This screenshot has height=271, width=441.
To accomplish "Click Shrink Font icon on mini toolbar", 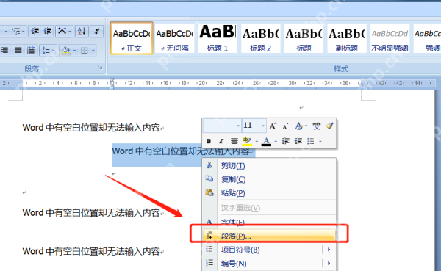I will (x=285, y=126).
